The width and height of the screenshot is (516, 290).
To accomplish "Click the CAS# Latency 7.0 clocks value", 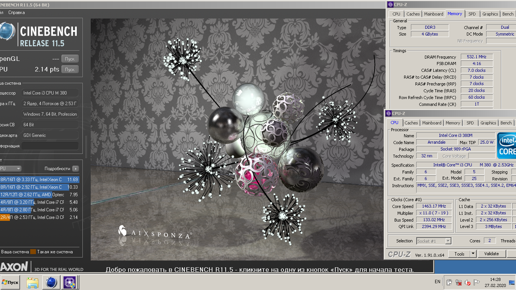I will pos(476,70).
